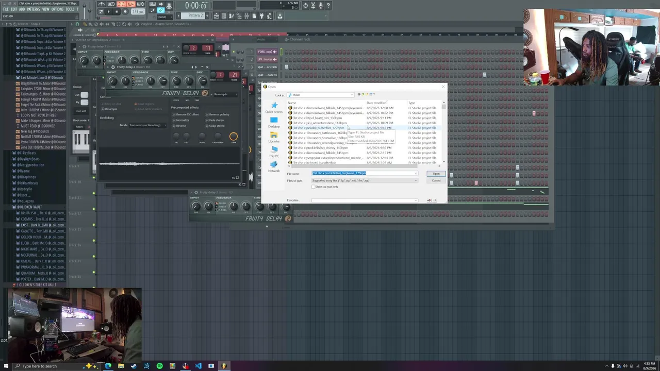
Task: Toggle the countdown before recording icon
Action: pyautogui.click(x=121, y=4)
